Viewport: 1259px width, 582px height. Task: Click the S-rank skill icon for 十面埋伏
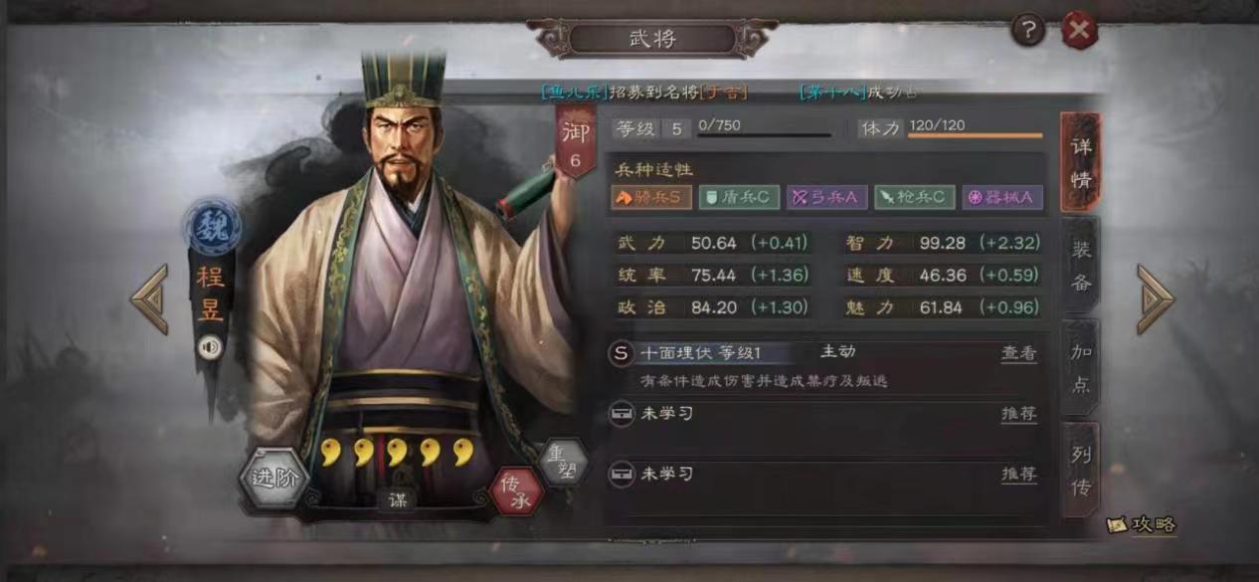[623, 353]
